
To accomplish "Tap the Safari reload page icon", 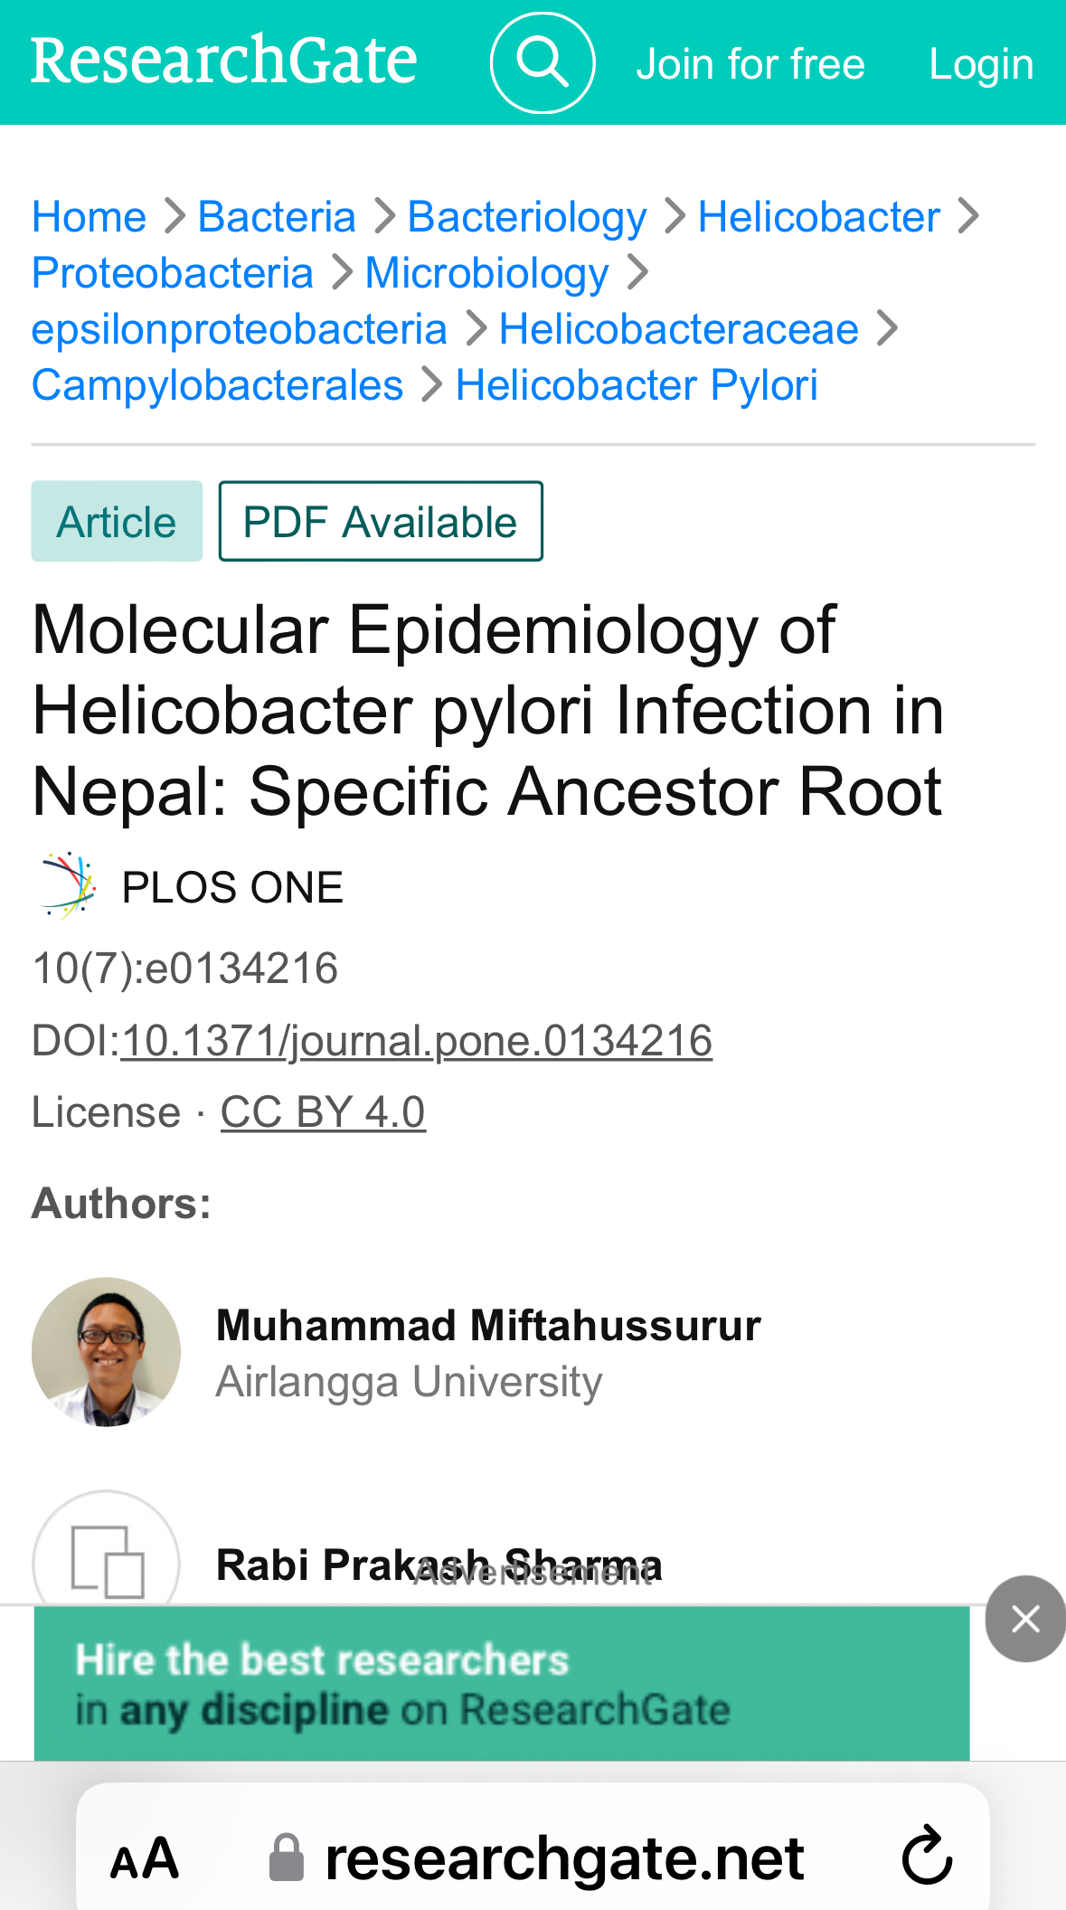I will [928, 1856].
